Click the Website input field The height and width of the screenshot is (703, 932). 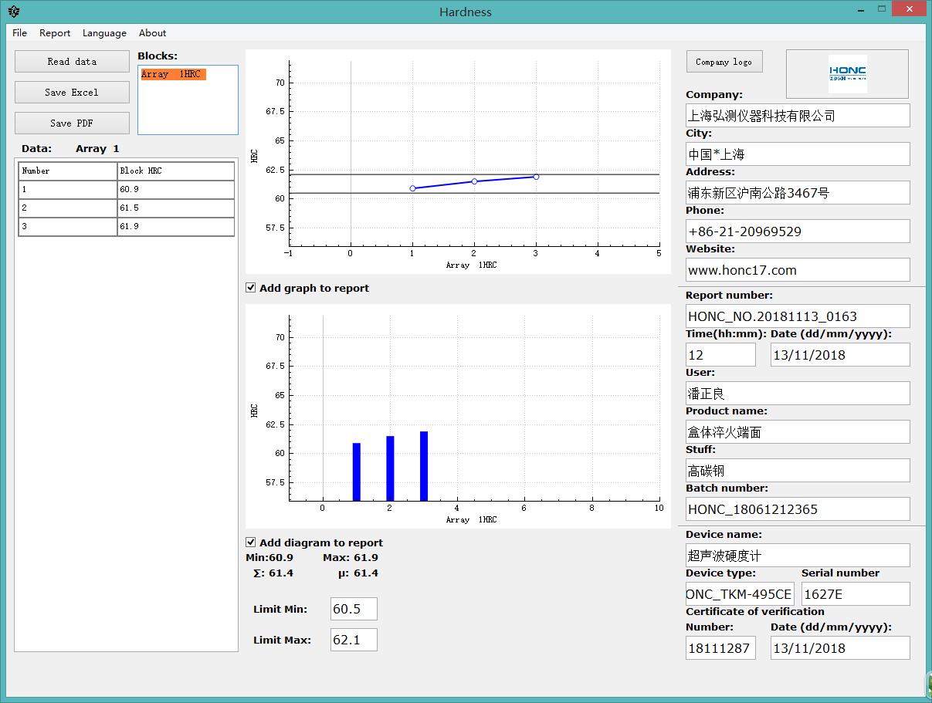pos(798,270)
